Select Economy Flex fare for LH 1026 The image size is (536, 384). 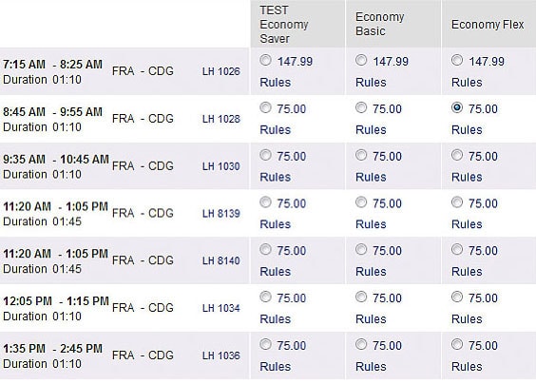point(457,60)
